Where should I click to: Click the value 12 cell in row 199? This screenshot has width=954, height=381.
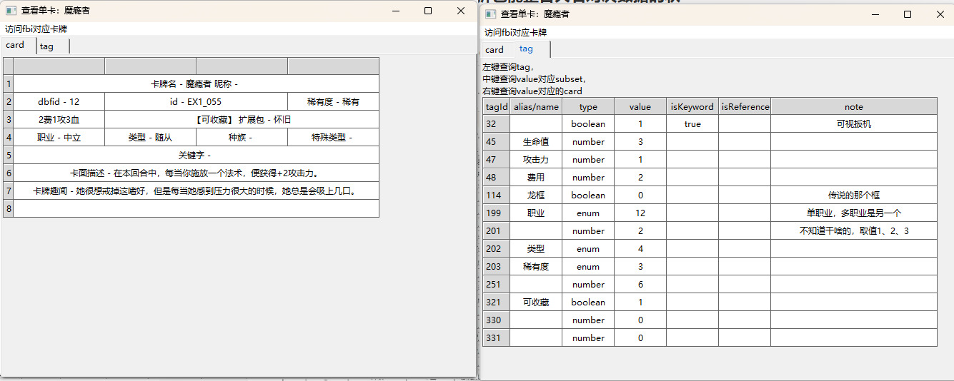pos(640,213)
